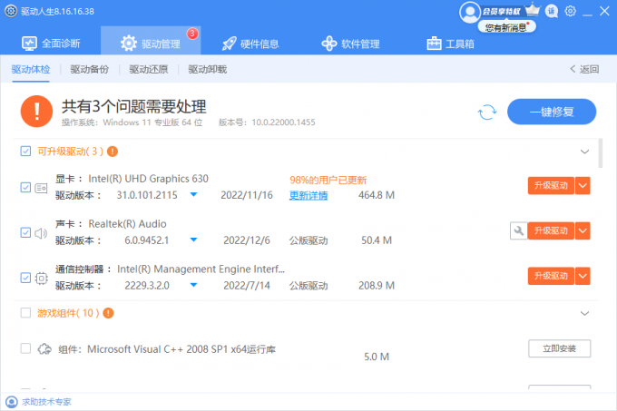
Task: Uncheck the Realtek Audio driver checkbox
Action: [x=25, y=232]
